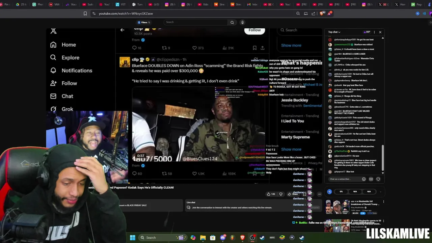
Task: Open menu for Akademiks reacts recommended video
Action: click(383, 221)
